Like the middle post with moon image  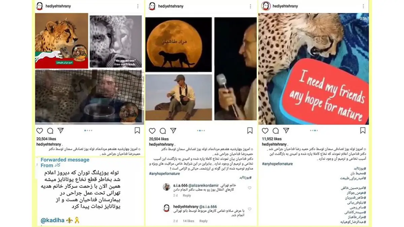click(152, 131)
